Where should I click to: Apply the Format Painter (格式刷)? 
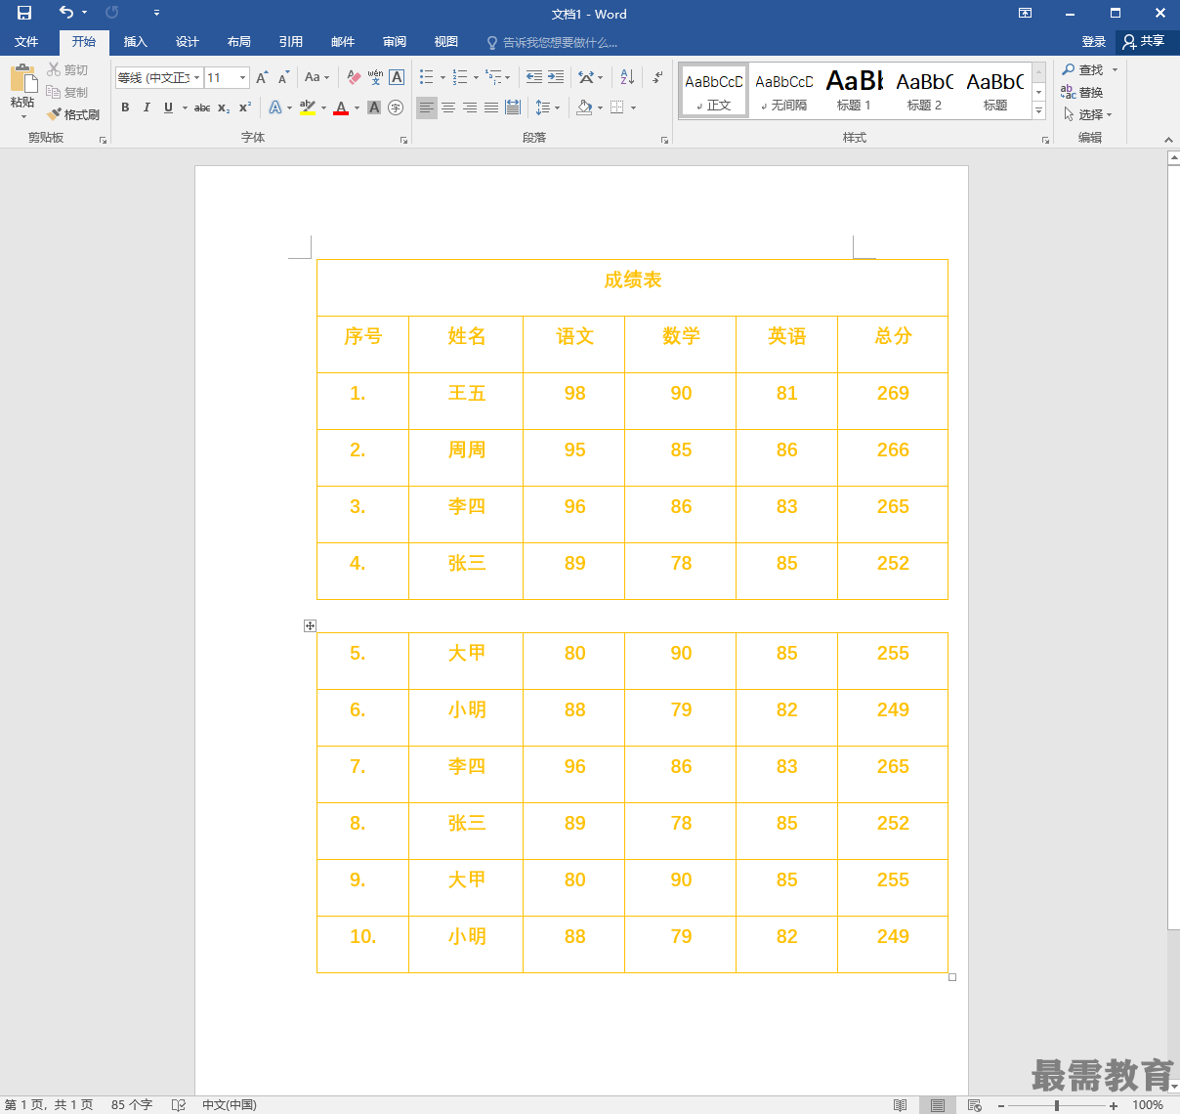click(x=73, y=114)
